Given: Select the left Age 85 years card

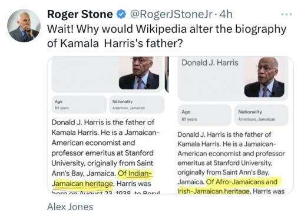Looking at the screenshot, I should click(x=79, y=104).
